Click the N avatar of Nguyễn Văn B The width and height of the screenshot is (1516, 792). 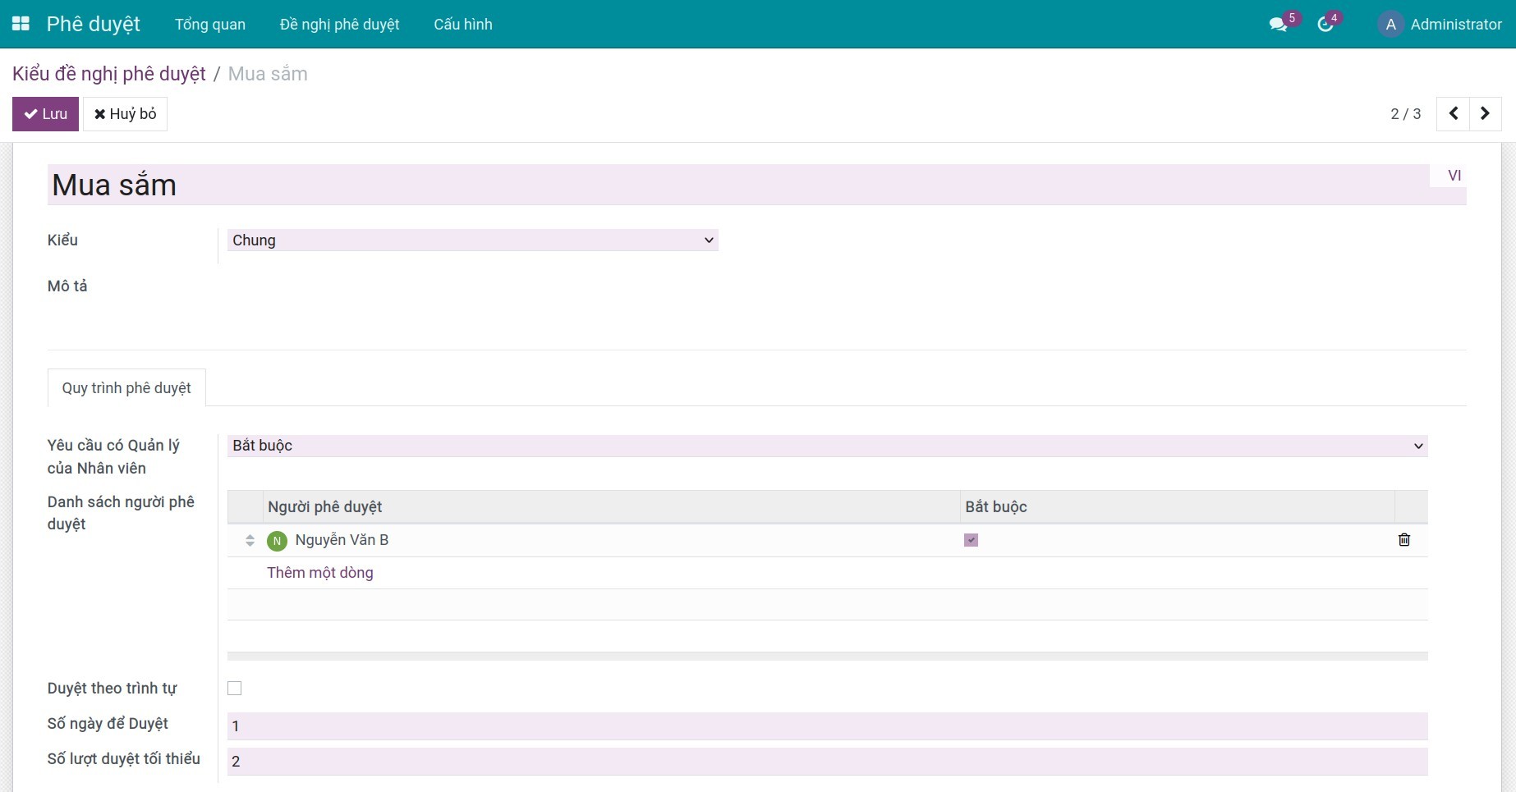[277, 541]
